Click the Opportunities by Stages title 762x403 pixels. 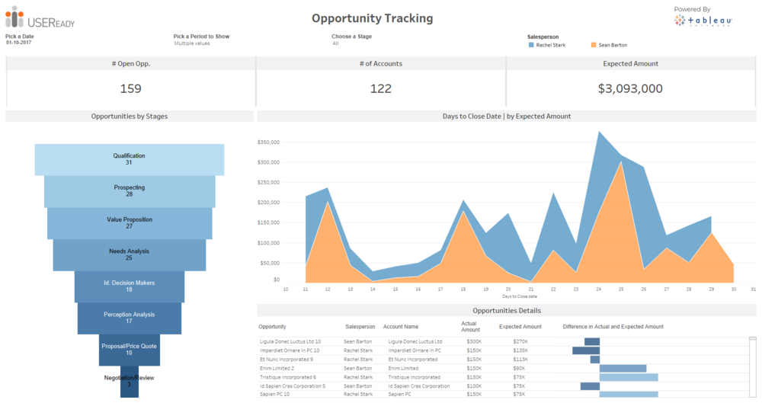[130, 117]
